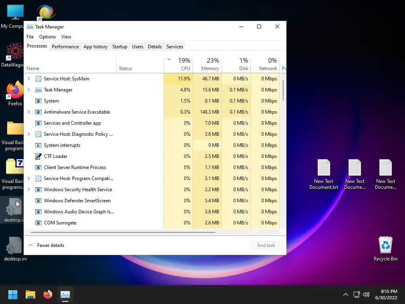405x304 pixels.
Task: Click the CTF Loader pen icon
Action: pyautogui.click(x=38, y=156)
